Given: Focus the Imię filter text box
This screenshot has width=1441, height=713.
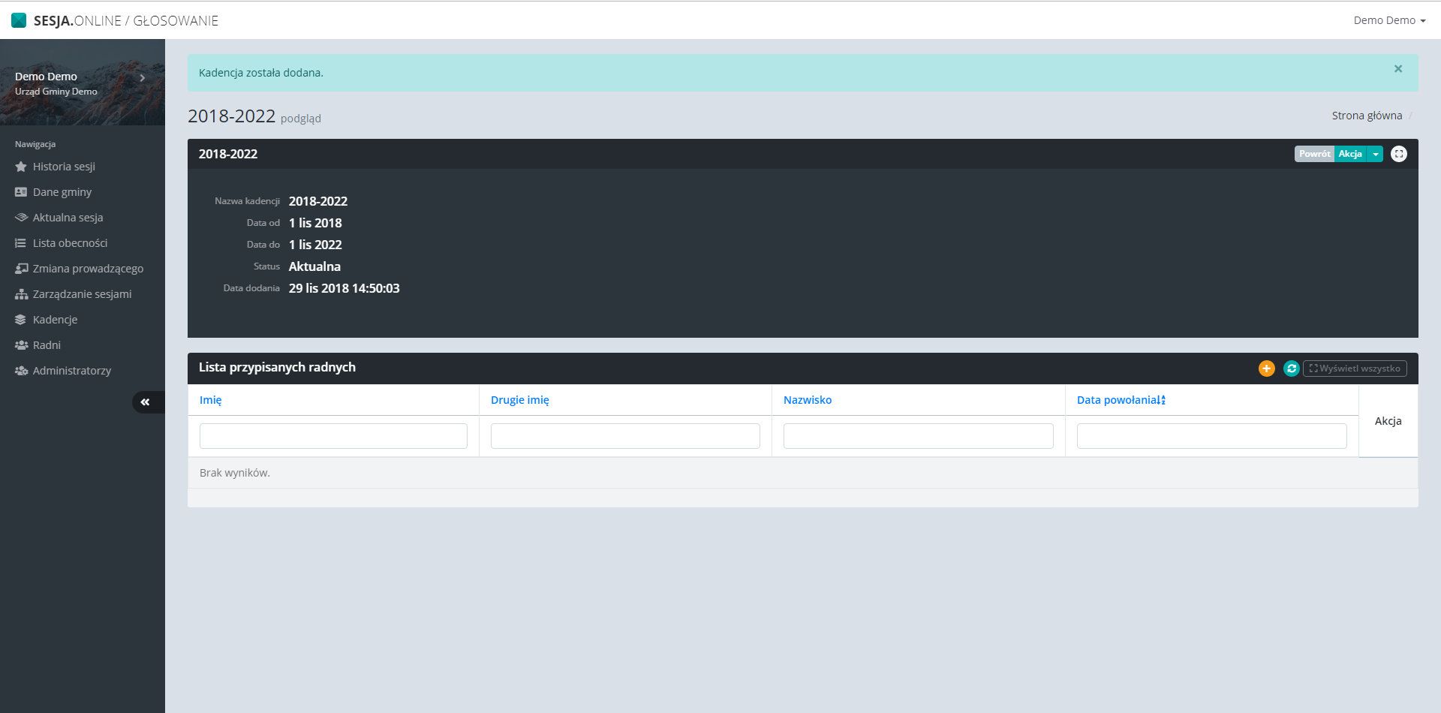Looking at the screenshot, I should (x=333, y=436).
